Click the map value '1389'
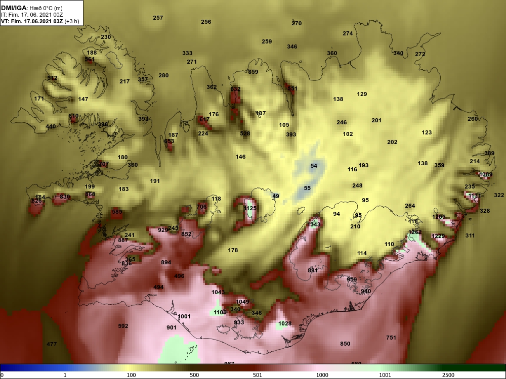 point(486,175)
